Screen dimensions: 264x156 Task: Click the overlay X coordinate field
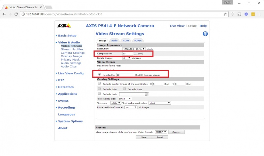[158, 84]
